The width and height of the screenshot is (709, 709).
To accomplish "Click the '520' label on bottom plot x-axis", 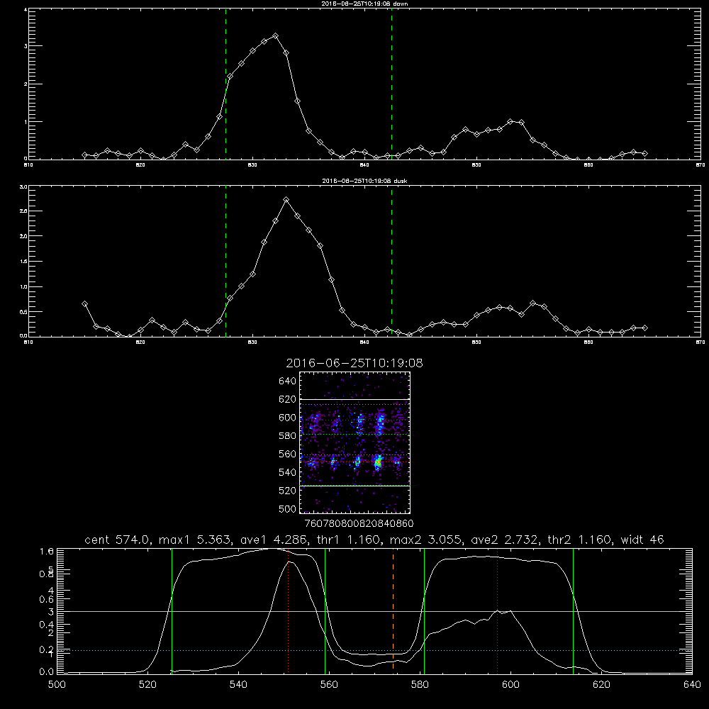I will (x=147, y=685).
